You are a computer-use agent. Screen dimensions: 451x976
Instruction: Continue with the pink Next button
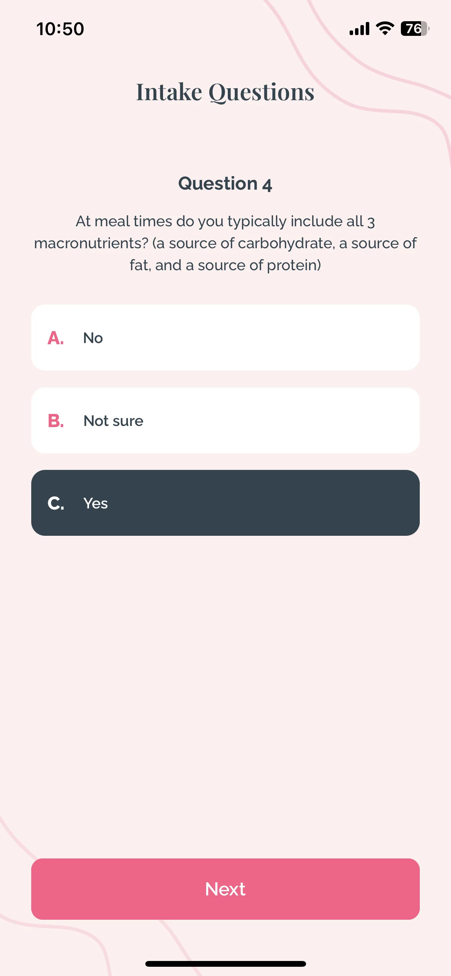[225, 889]
